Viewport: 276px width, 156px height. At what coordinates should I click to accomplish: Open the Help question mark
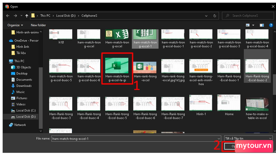coord(271,25)
